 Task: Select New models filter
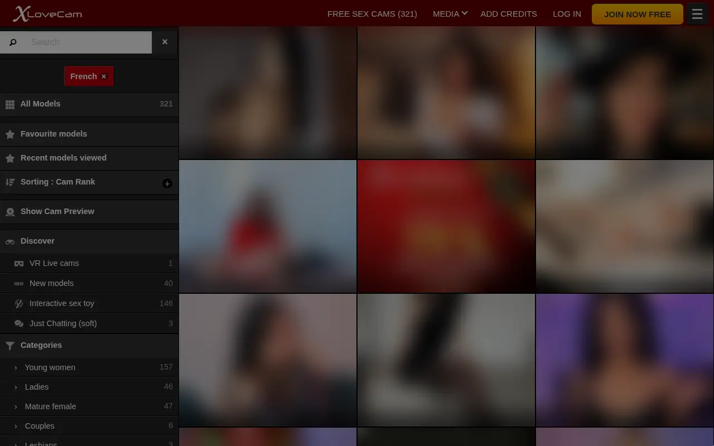point(89,284)
